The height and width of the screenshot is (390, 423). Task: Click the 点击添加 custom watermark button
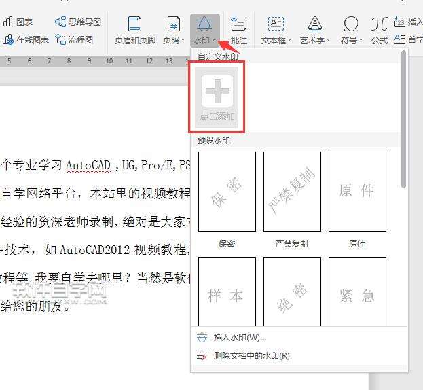[x=217, y=97]
